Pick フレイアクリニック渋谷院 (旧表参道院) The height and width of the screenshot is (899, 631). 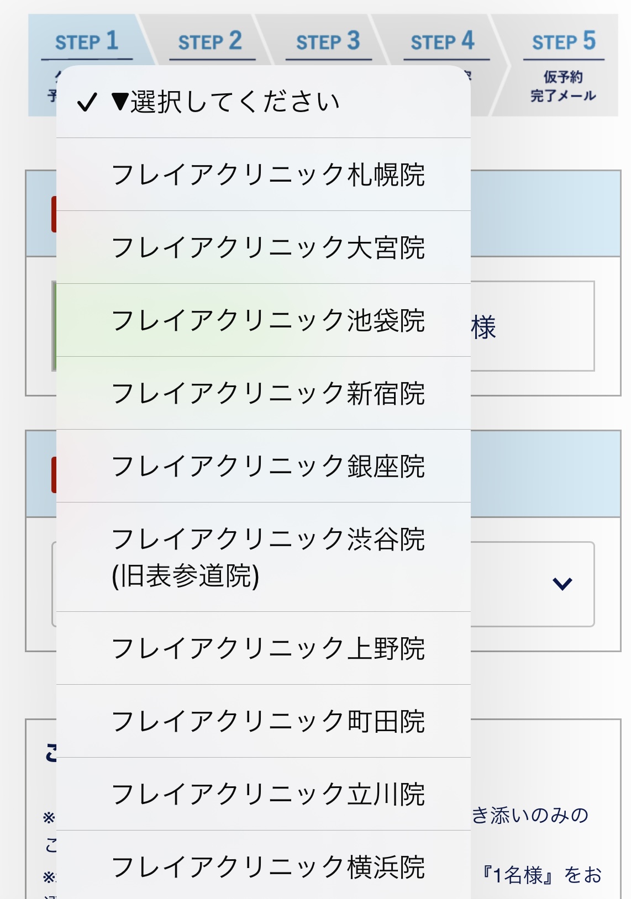point(268,557)
